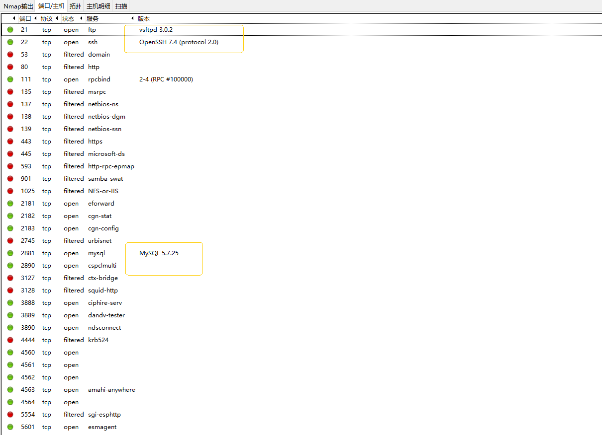Click red status icon for port 137
Screen dimensions: 602x435
10,104
